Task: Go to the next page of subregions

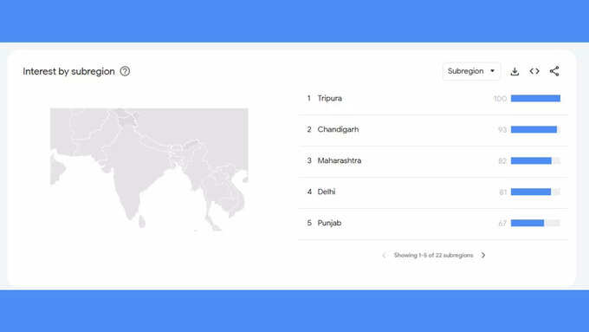Action: point(483,255)
